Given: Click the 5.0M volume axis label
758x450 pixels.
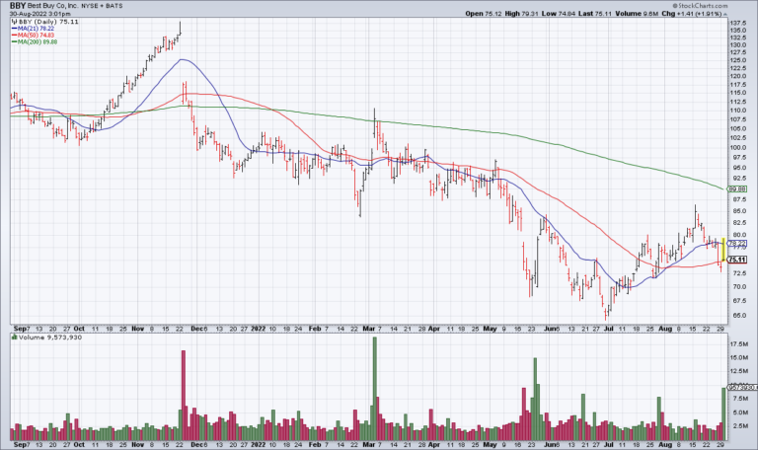Looking at the screenshot, I should tap(740, 412).
